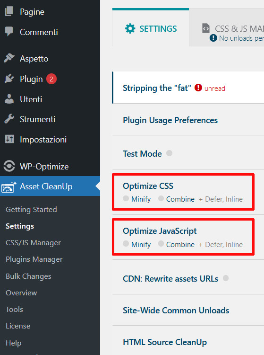The width and height of the screenshot is (264, 355).
Task: Go to Getting Started submenu link
Action: (x=31, y=209)
